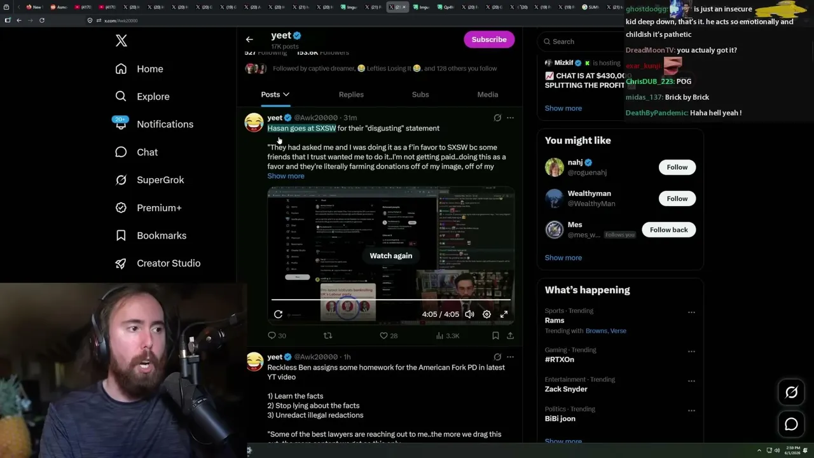814x458 pixels.
Task: Switch to the Replies tab
Action: click(351, 94)
